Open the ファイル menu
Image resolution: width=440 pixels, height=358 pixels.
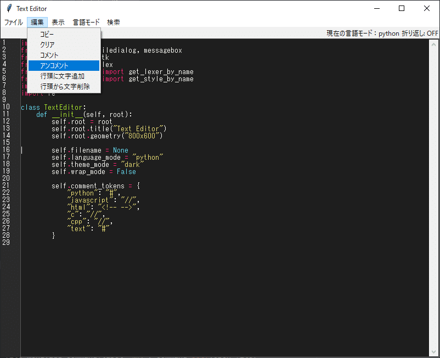[x=13, y=22]
